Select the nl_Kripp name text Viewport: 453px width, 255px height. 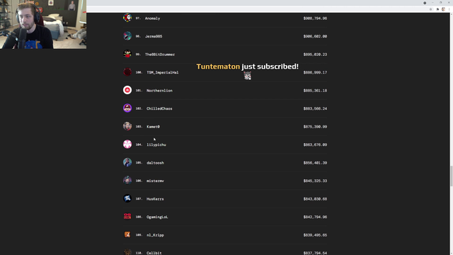tap(156, 235)
